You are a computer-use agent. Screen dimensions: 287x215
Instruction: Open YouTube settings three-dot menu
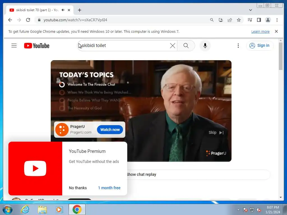[238, 46]
